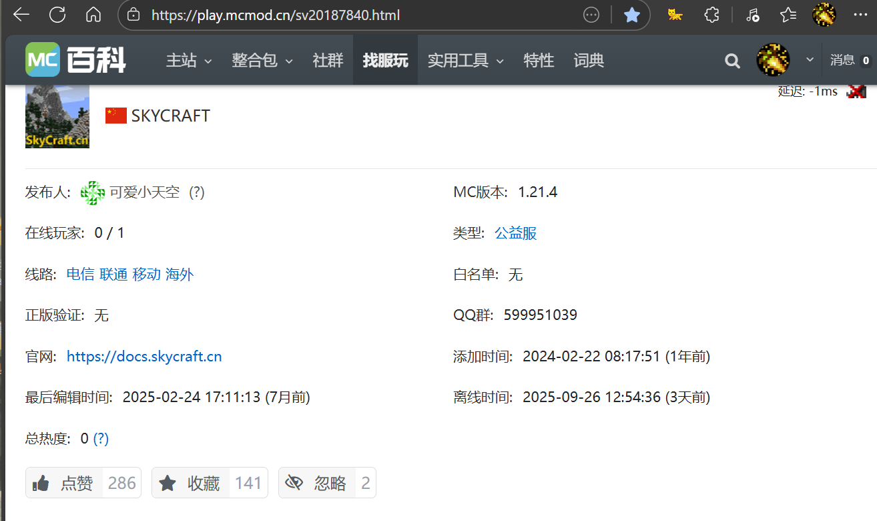Viewport: 877px width, 521px height.
Task: Click the publisher avatar beside 可爱小天空
Action: [93, 192]
